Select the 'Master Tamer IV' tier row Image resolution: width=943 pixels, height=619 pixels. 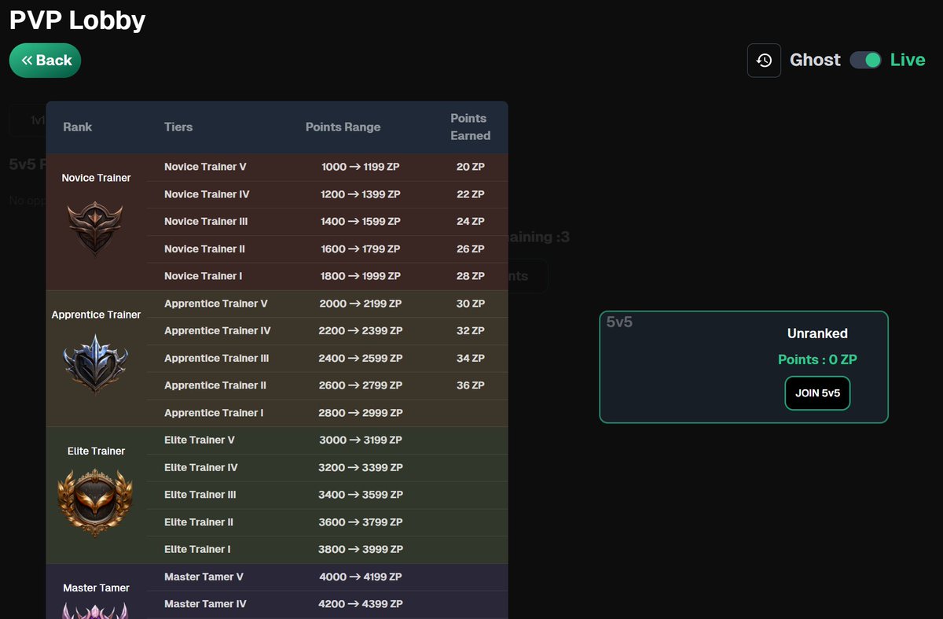[x=328, y=604]
